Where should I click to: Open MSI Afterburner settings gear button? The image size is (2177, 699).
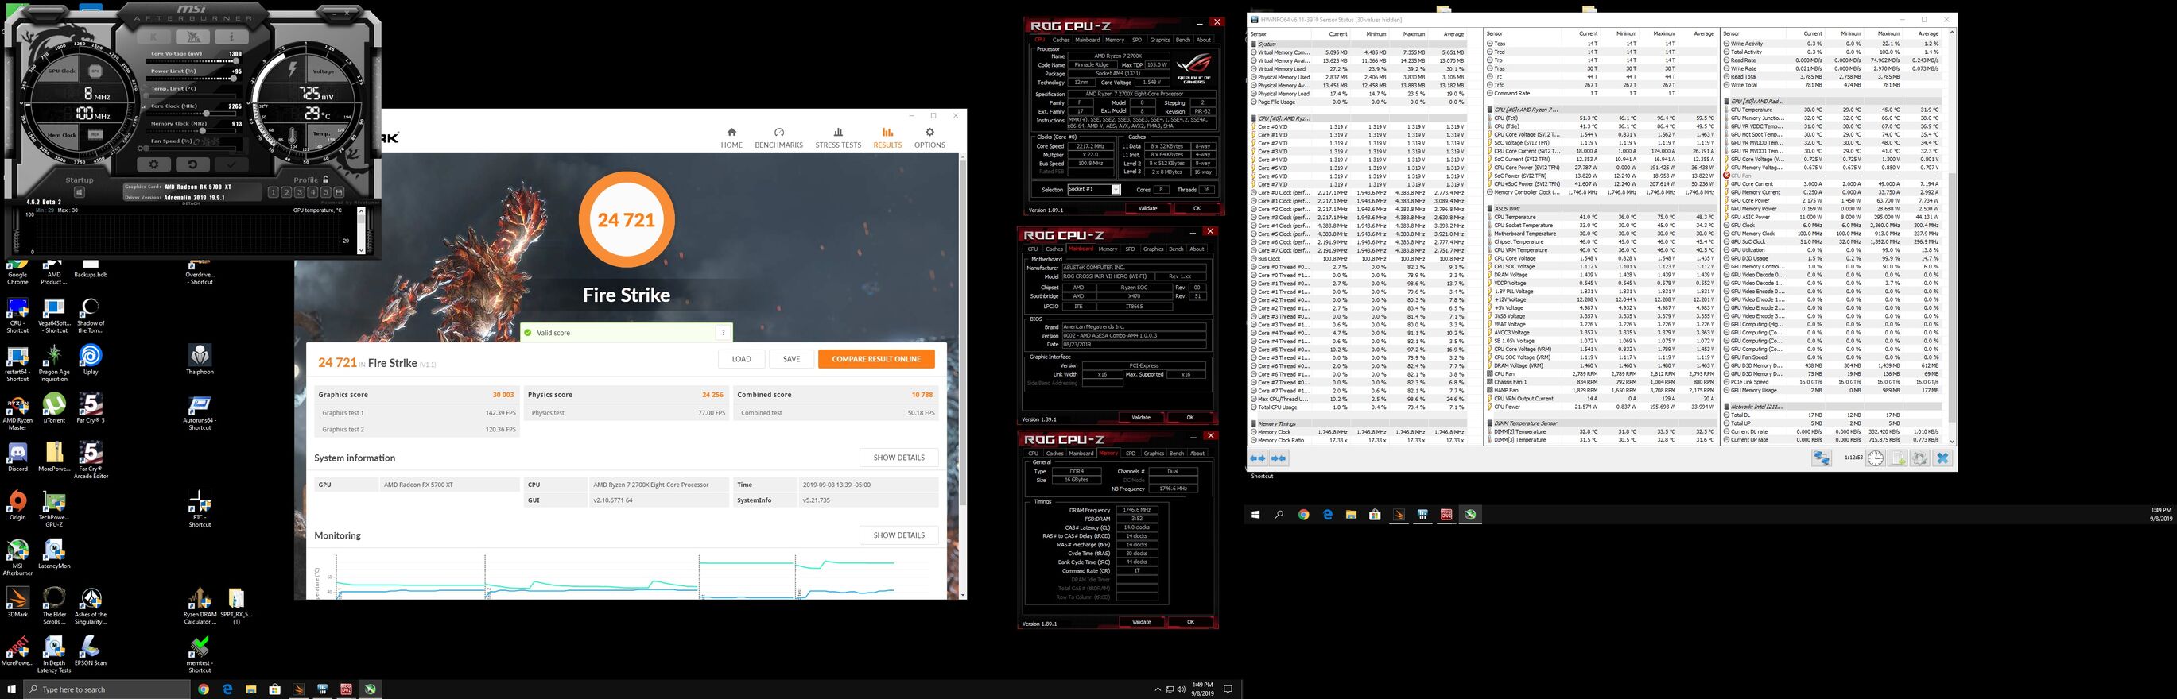pyautogui.click(x=153, y=164)
